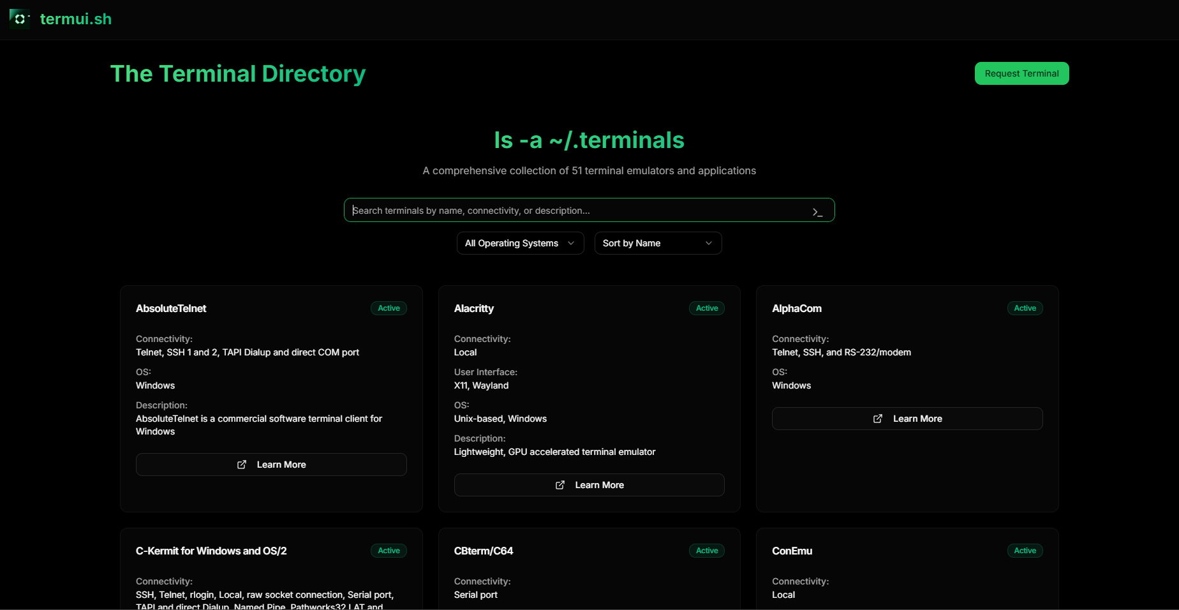Screen dimensions: 1179x610
Task: Toggle the Active badge on CBterm/C64
Action: (x=706, y=551)
